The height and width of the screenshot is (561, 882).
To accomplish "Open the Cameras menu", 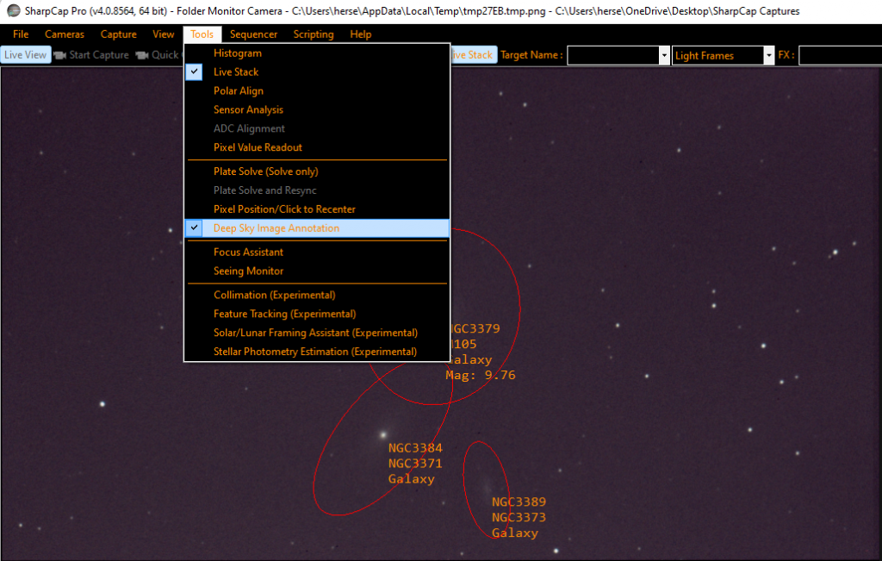I will (x=65, y=34).
